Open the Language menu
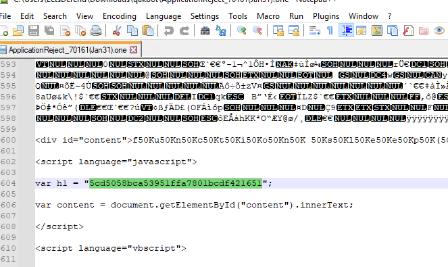 coord(164,16)
